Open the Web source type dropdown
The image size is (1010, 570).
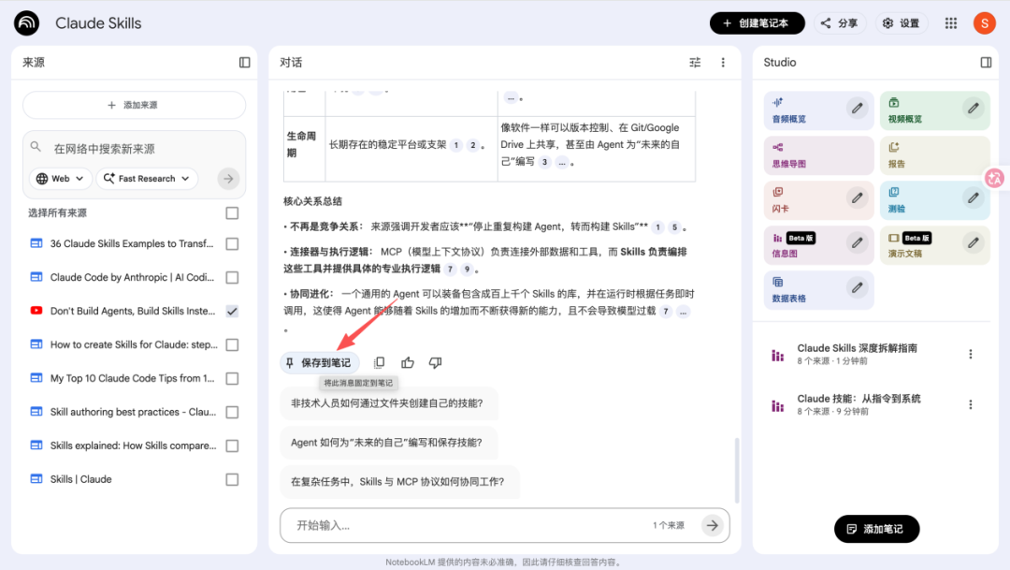click(61, 179)
